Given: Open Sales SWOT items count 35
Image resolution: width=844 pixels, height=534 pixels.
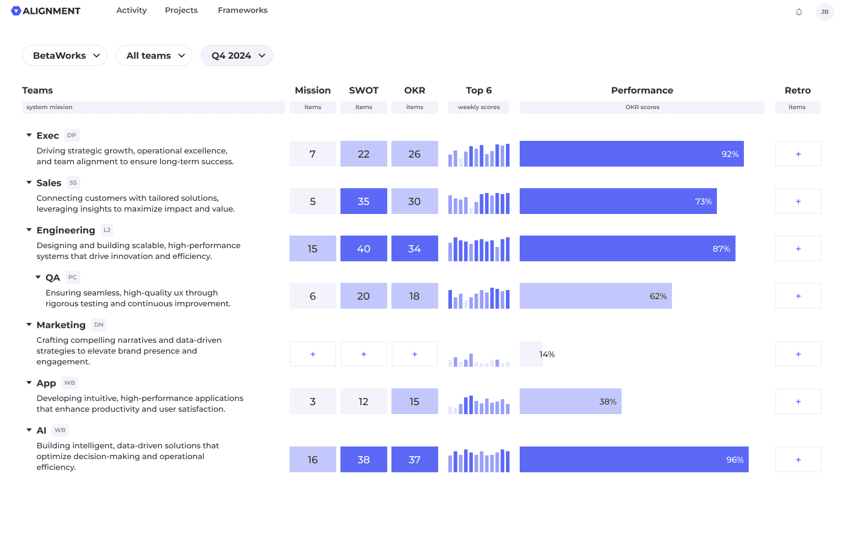Looking at the screenshot, I should pos(364,201).
